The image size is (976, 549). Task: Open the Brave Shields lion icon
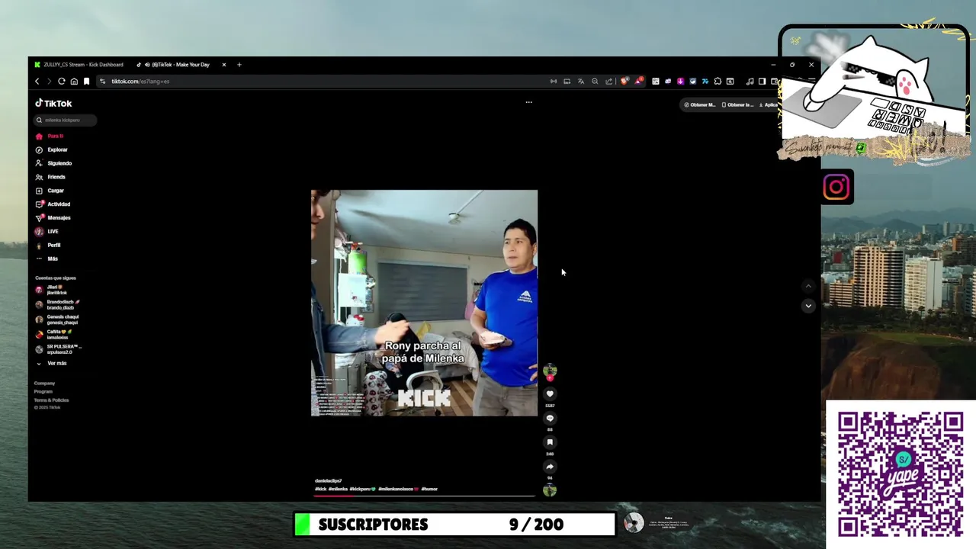[624, 81]
